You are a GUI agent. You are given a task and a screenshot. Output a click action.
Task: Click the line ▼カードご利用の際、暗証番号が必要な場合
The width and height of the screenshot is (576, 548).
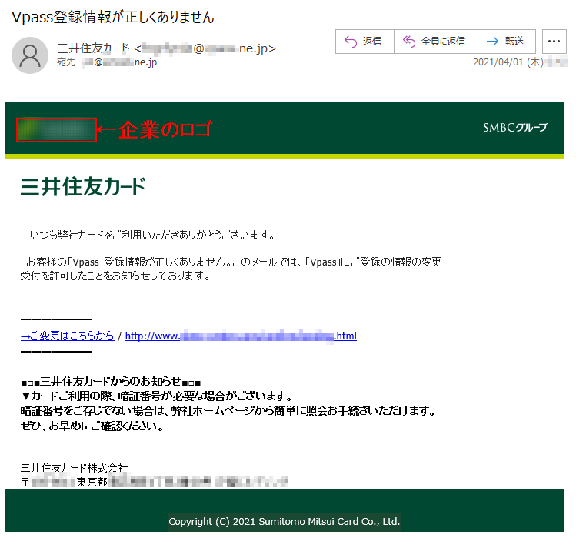click(157, 396)
